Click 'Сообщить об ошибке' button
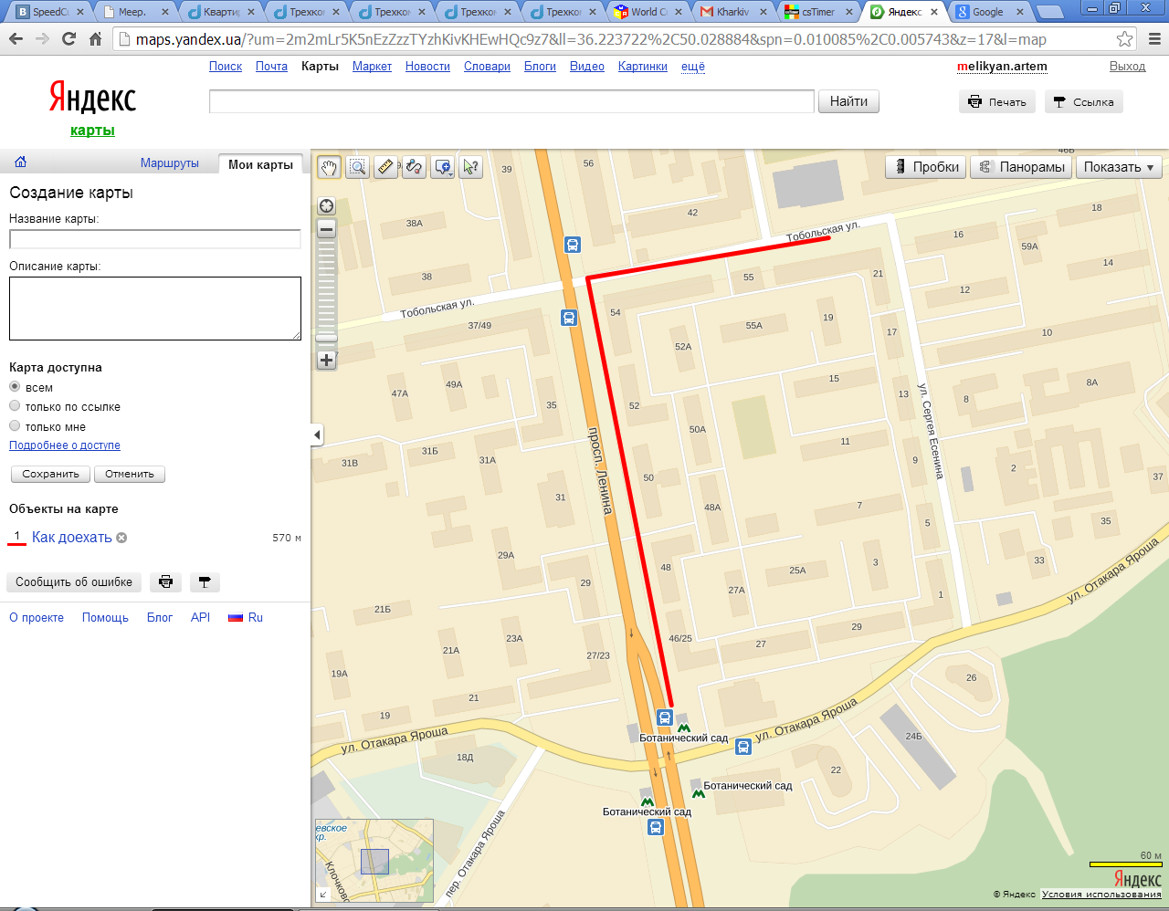The width and height of the screenshot is (1169, 911). tap(74, 581)
